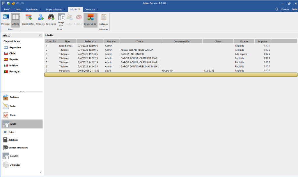298x177 pixels.
Task: Click the Principal filter icon
Action: pyautogui.click(x=6, y=20)
